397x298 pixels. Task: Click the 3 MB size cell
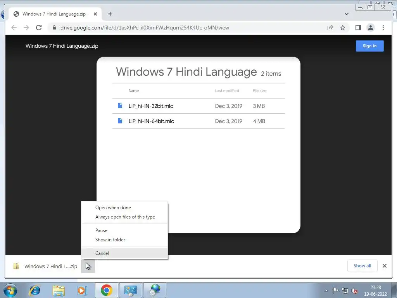click(x=259, y=106)
